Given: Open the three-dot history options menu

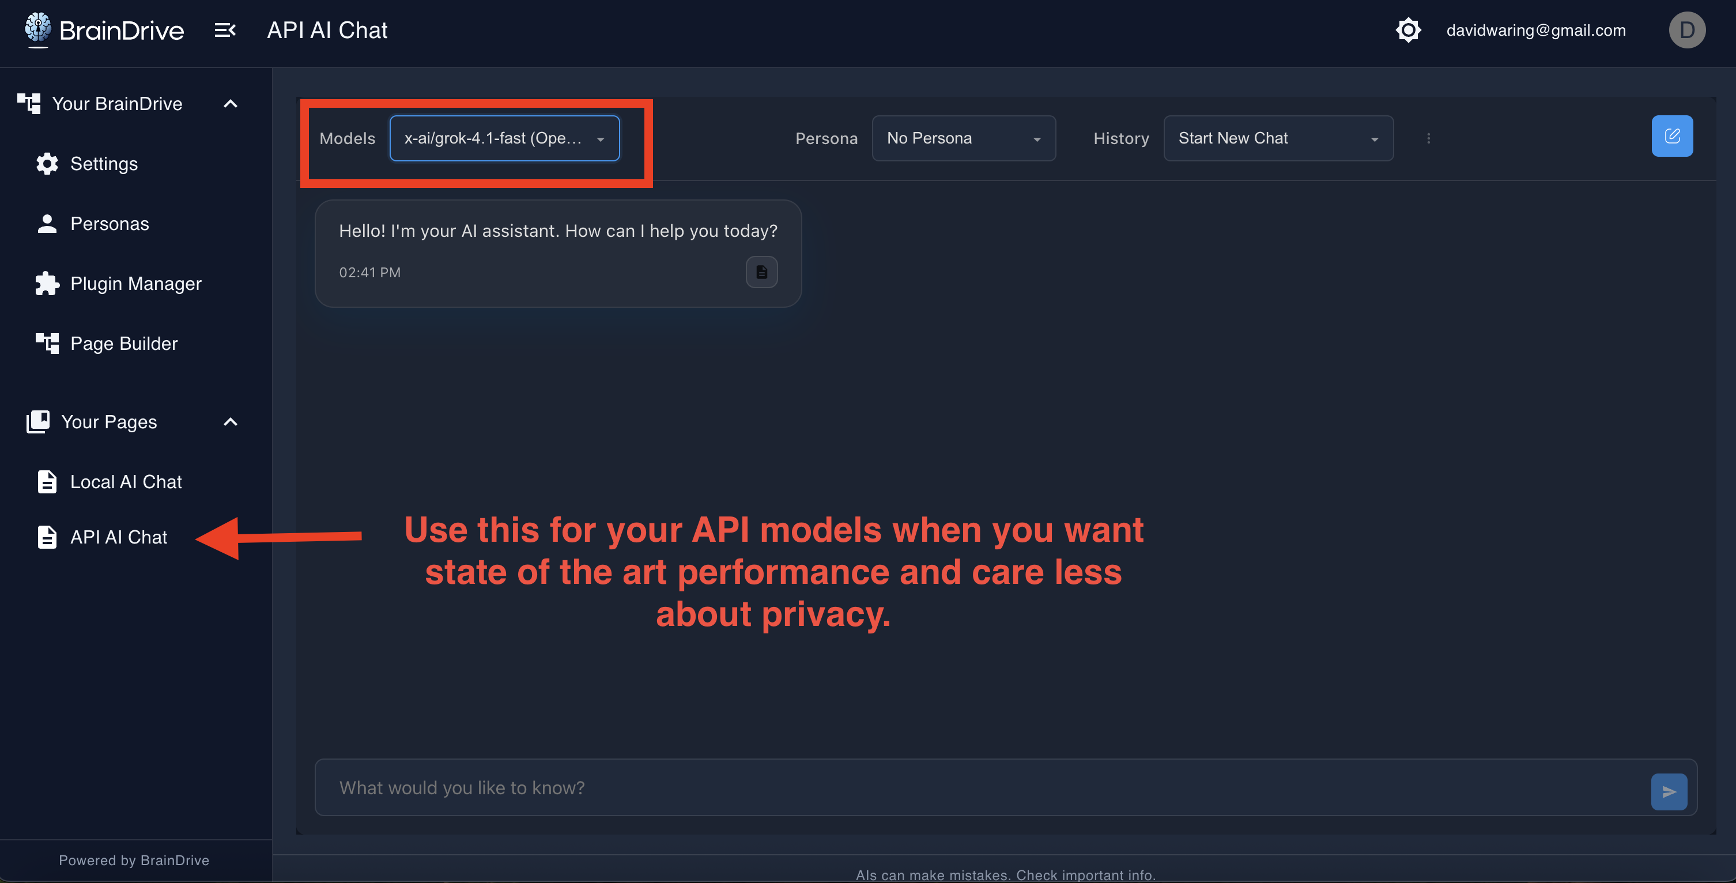Looking at the screenshot, I should (1428, 138).
